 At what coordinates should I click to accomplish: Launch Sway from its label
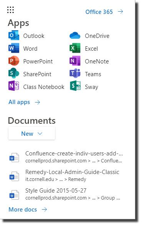[x=91, y=87]
